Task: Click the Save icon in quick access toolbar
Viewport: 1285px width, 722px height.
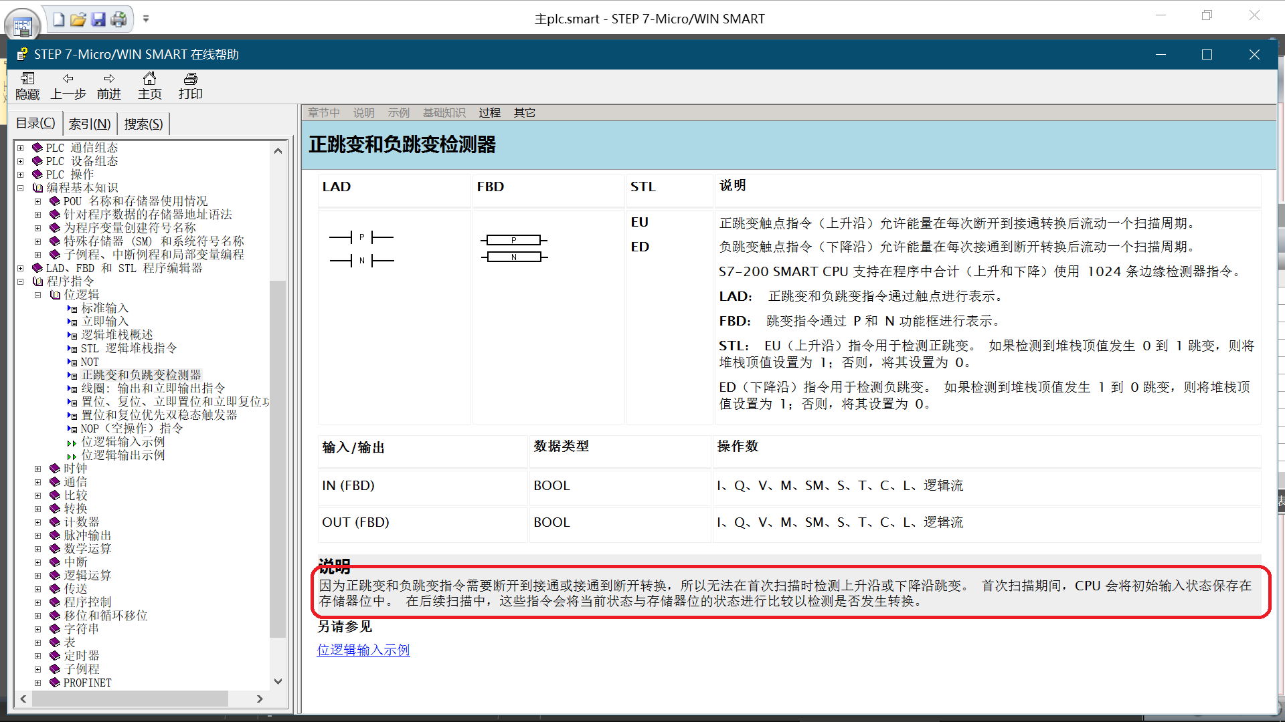Action: coord(98,19)
